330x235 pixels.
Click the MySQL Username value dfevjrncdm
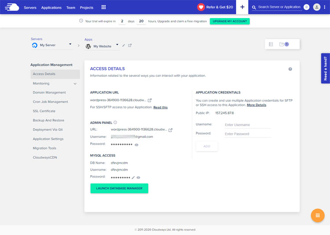pyautogui.click(x=119, y=170)
